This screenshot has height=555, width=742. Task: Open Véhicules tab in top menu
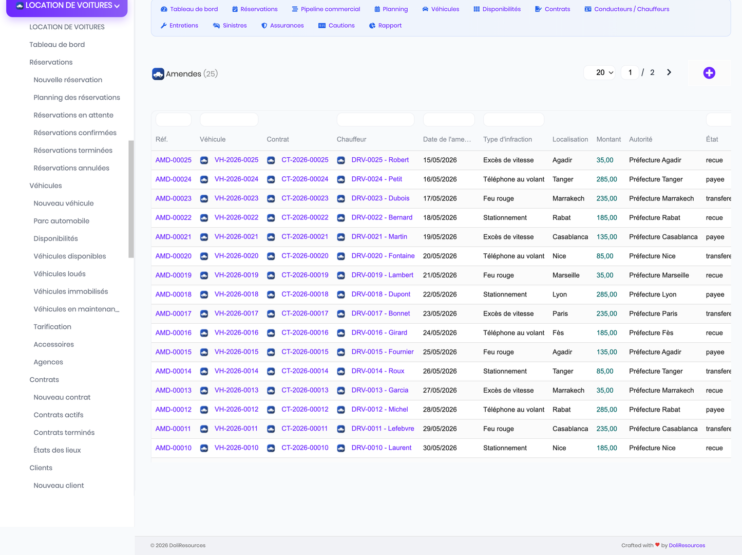pos(441,9)
